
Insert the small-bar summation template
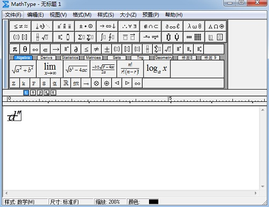158,49
